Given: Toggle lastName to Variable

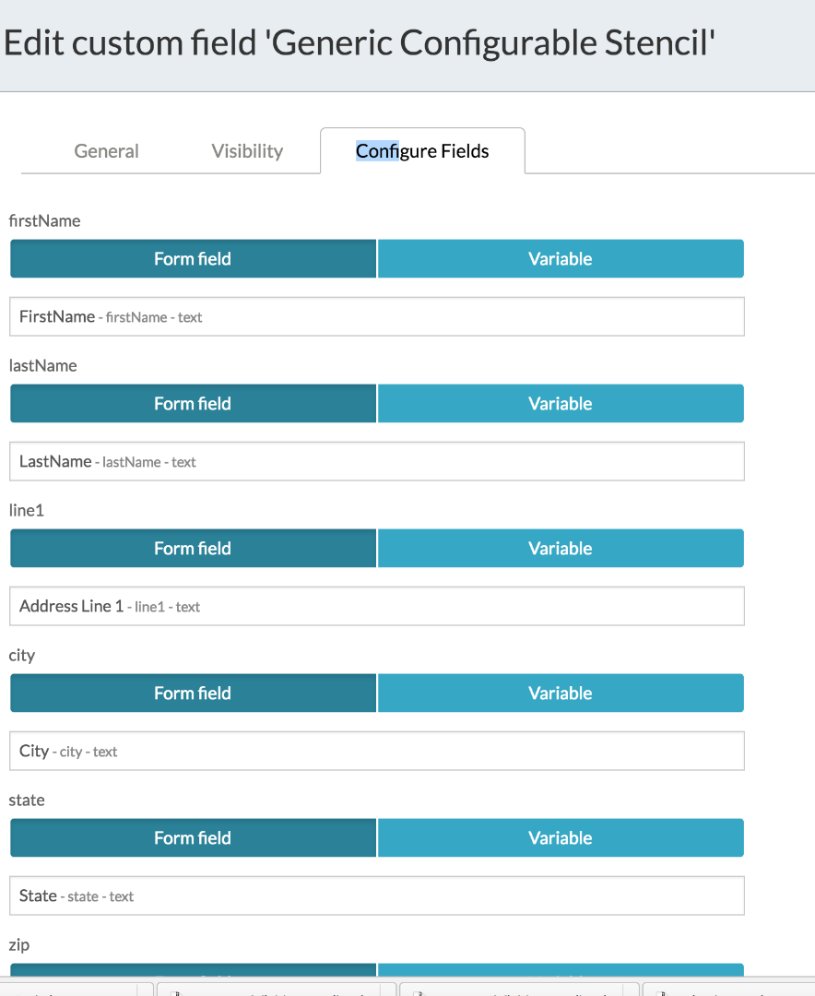Looking at the screenshot, I should tap(561, 403).
